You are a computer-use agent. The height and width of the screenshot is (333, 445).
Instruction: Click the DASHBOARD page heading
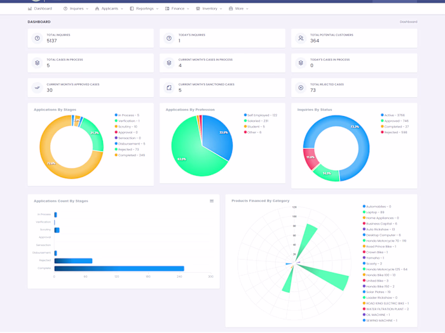click(39, 22)
